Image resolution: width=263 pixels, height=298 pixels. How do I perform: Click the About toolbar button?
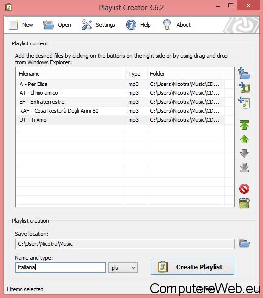click(177, 25)
